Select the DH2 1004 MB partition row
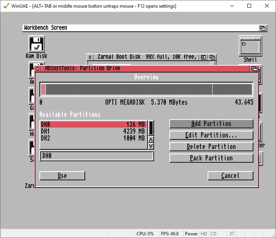 tap(93, 138)
